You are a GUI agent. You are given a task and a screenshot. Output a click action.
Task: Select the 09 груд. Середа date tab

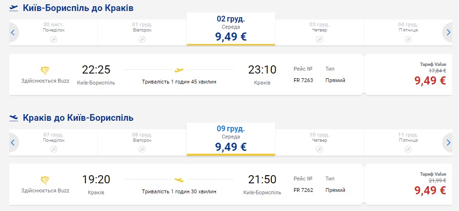(231, 139)
